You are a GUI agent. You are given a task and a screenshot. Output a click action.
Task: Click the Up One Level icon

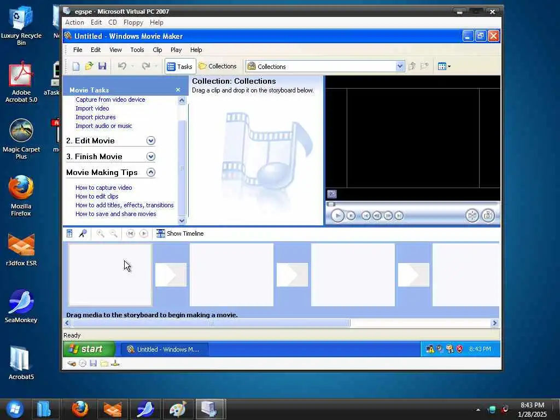[412, 66]
